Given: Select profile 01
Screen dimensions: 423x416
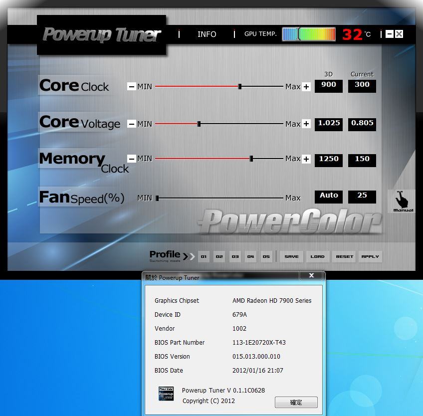Looking at the screenshot, I should point(204,256).
